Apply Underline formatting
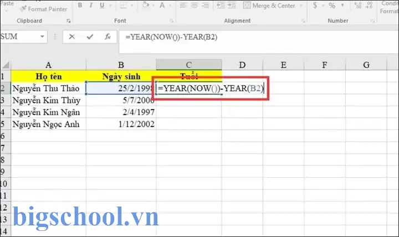 [102, 6]
